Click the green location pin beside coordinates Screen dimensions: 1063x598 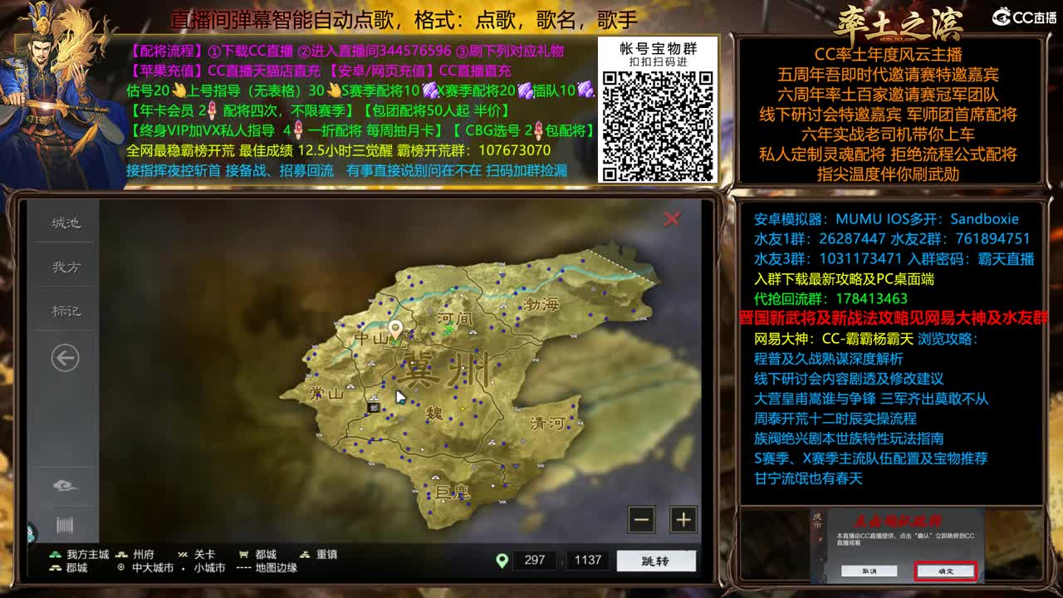tap(502, 560)
